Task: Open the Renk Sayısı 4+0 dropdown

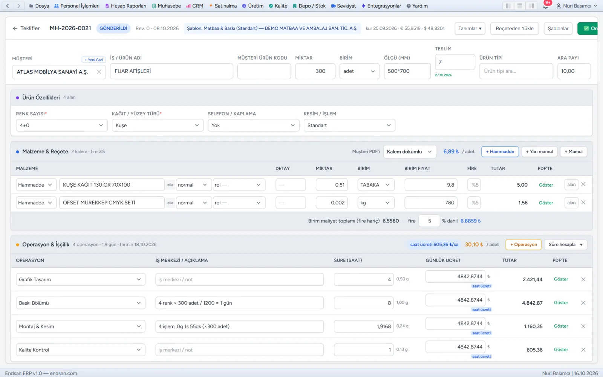Action: tap(62, 125)
